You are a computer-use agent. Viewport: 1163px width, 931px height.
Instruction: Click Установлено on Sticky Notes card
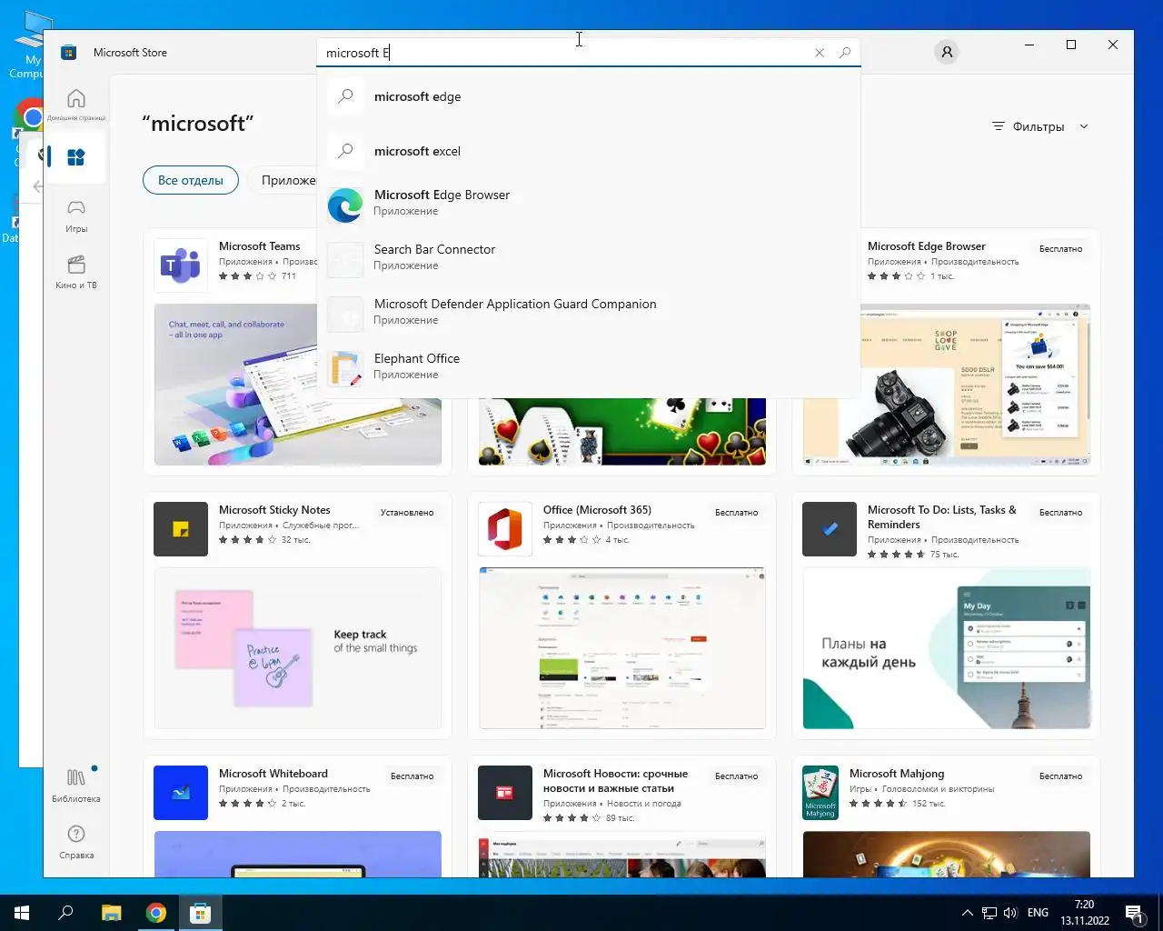click(407, 512)
